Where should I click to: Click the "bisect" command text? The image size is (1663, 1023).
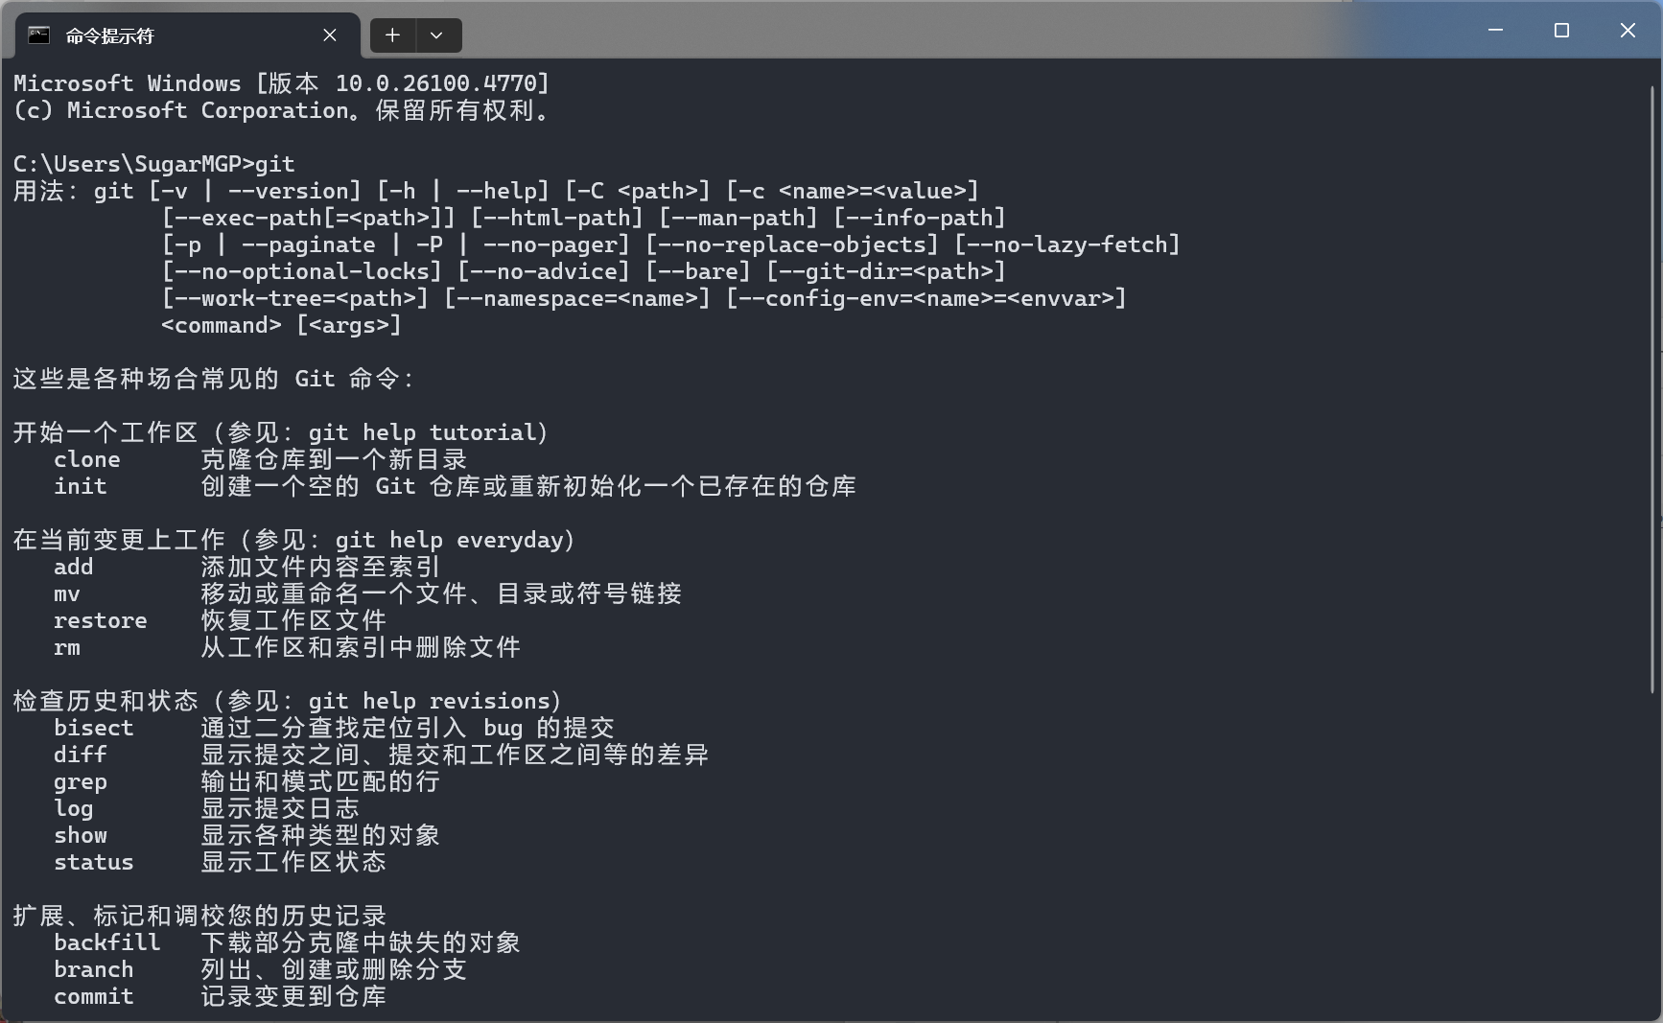[94, 729]
